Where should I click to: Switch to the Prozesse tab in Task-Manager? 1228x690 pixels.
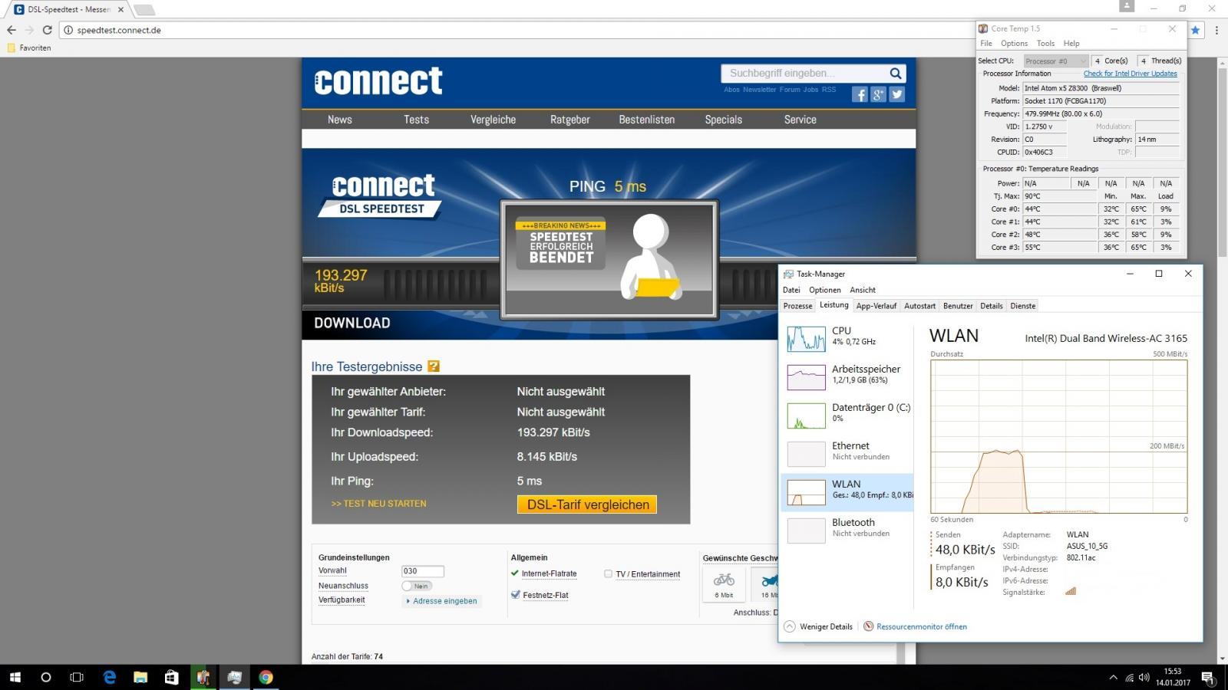797,306
